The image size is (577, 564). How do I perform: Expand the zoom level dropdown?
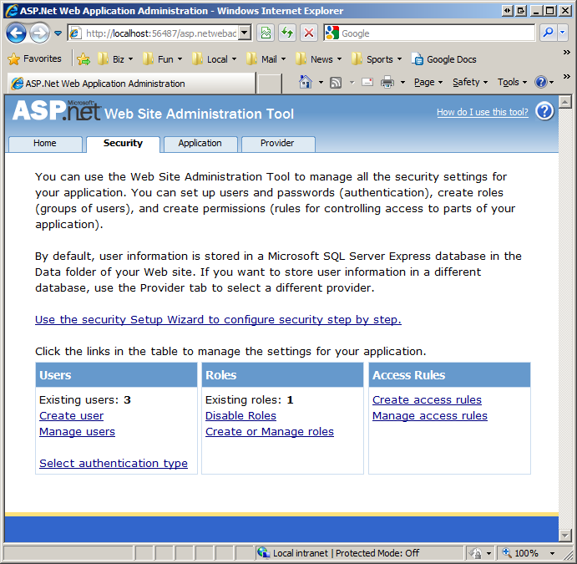click(x=552, y=553)
